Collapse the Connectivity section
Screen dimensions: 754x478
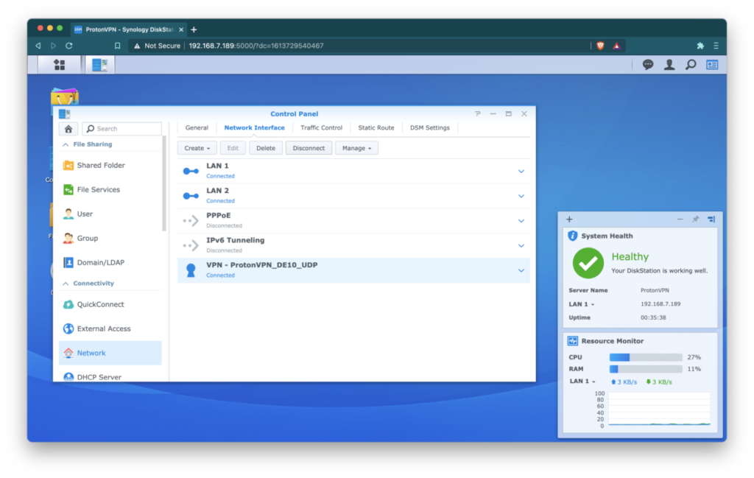(x=66, y=284)
